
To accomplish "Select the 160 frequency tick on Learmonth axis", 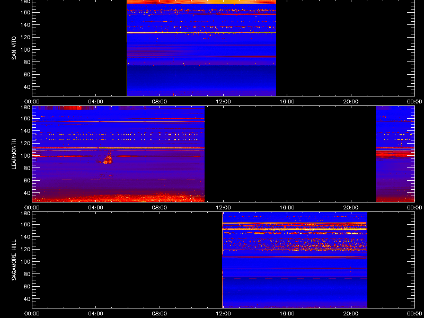I will (x=26, y=118).
